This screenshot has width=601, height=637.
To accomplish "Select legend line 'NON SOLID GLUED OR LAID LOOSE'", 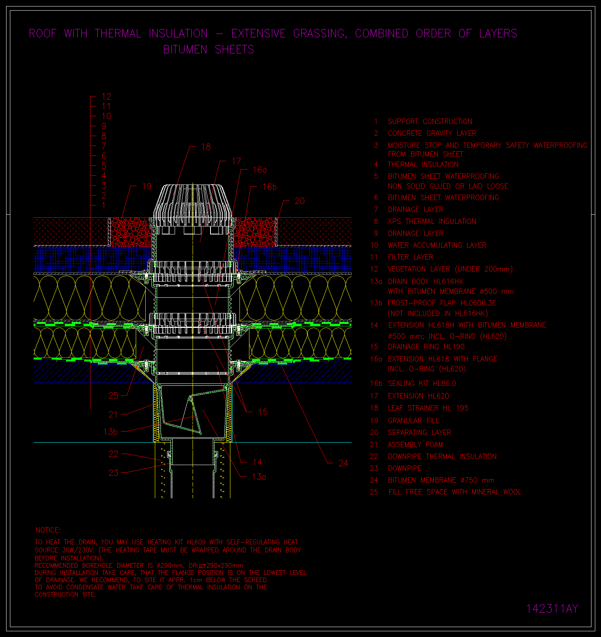I will [448, 186].
